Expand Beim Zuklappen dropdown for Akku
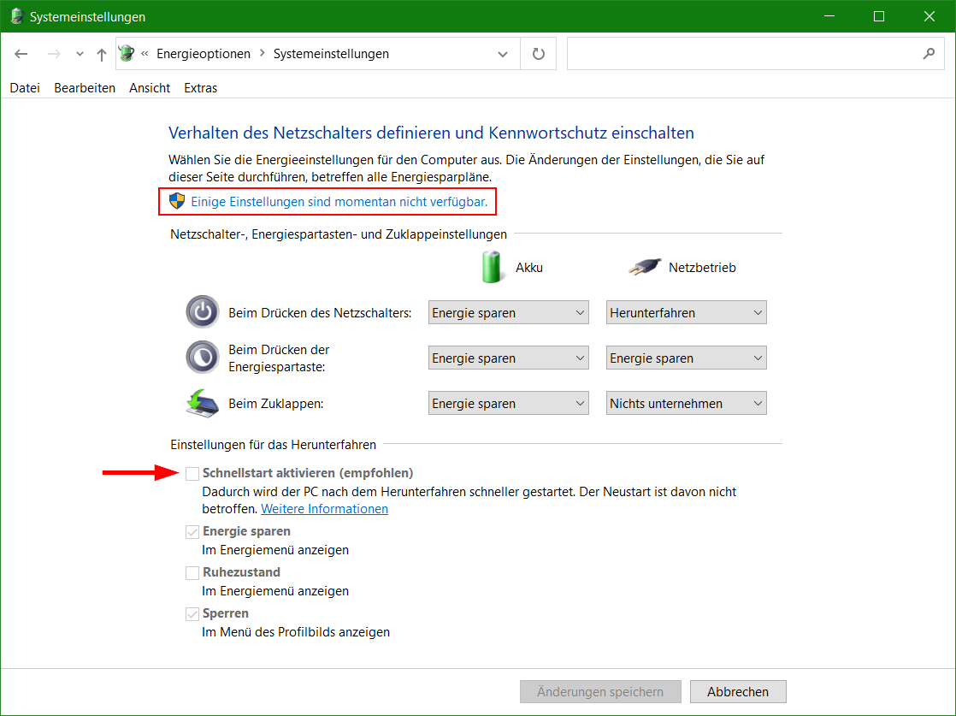 [x=508, y=404]
